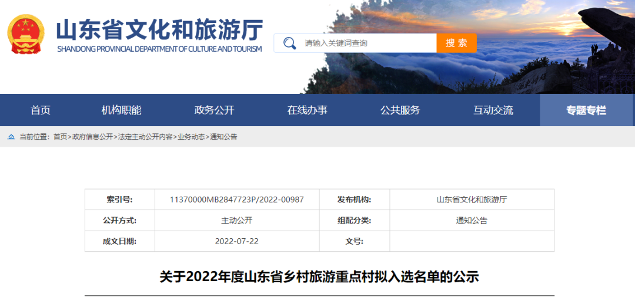Click the article title about 乡村旅游重点村
The width and height of the screenshot is (635, 304).
click(x=319, y=277)
